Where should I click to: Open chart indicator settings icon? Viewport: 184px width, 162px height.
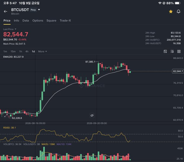coord(172,51)
